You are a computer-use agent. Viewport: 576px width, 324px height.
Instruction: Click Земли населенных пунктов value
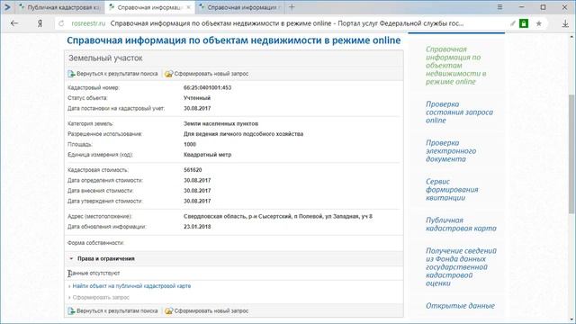tap(220, 124)
